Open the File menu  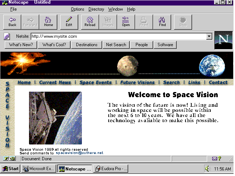[x=14, y=9]
